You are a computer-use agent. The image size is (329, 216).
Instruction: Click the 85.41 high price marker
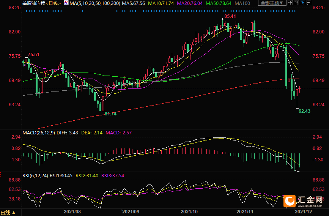tap(230, 16)
